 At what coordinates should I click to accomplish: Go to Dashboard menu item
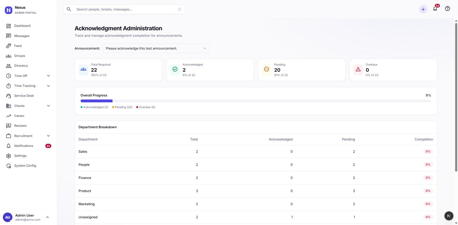click(x=28, y=26)
